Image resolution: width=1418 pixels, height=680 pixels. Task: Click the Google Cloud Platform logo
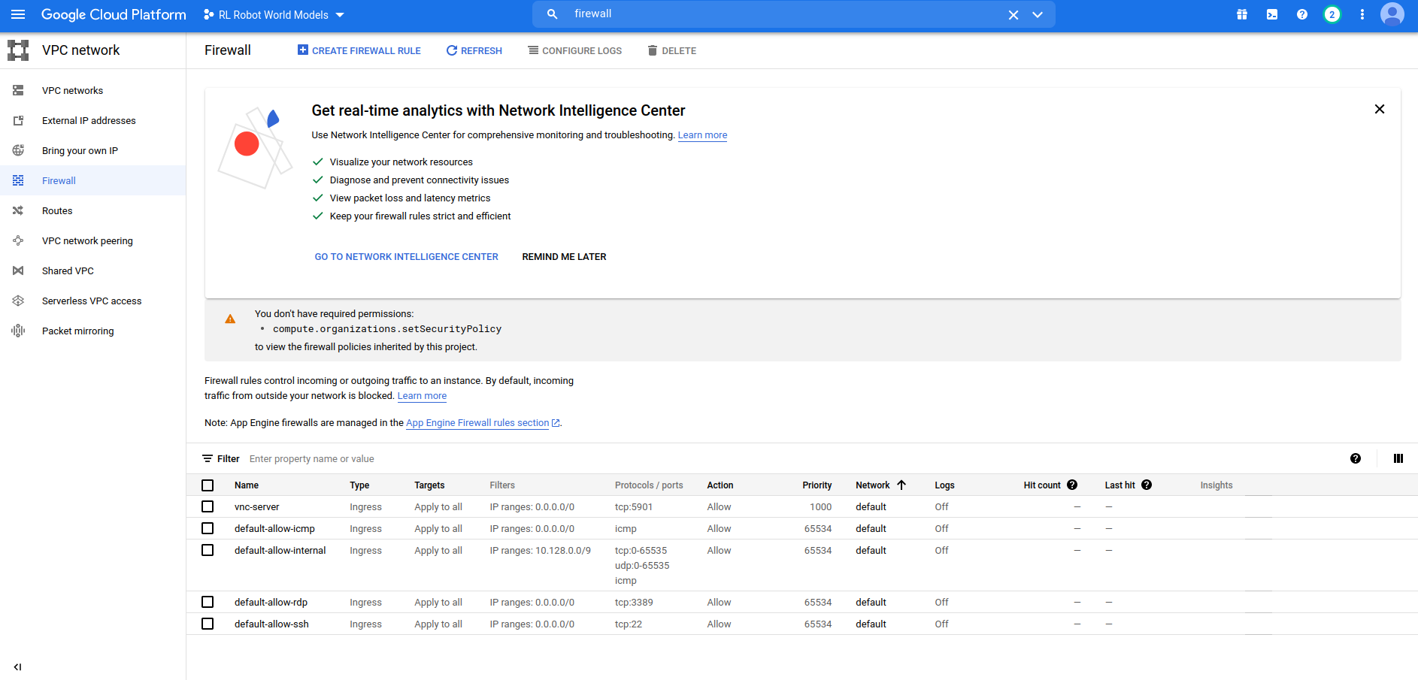(x=114, y=14)
